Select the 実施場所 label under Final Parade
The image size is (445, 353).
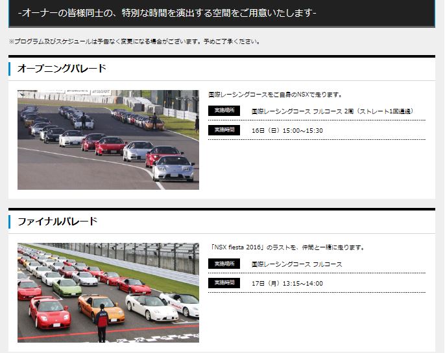pos(224,264)
